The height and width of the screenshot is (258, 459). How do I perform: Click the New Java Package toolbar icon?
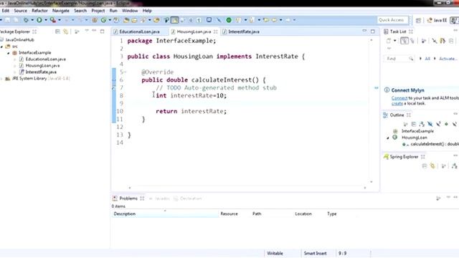95,20
